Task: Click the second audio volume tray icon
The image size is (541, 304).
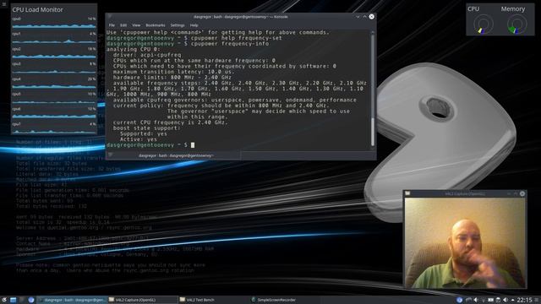Action: [505, 300]
